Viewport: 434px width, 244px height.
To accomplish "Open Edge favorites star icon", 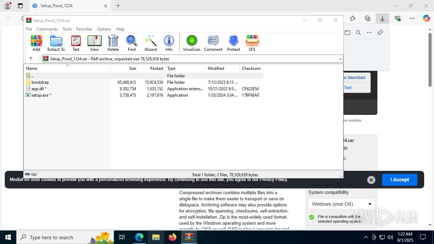I will [353, 18].
